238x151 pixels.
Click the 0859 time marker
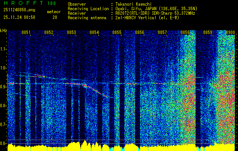(208, 32)
